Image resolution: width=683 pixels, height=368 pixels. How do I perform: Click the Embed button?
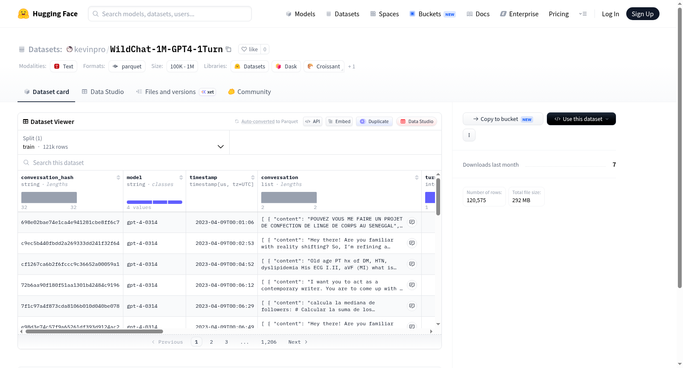tap(339, 121)
